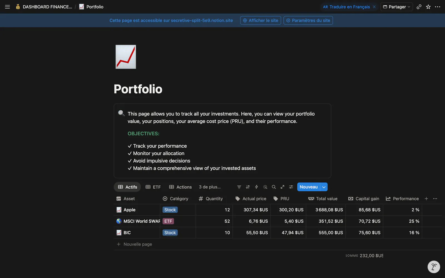Screen dimensions: 445x278
Task: Open the Performance column header menu
Action: coord(402,198)
